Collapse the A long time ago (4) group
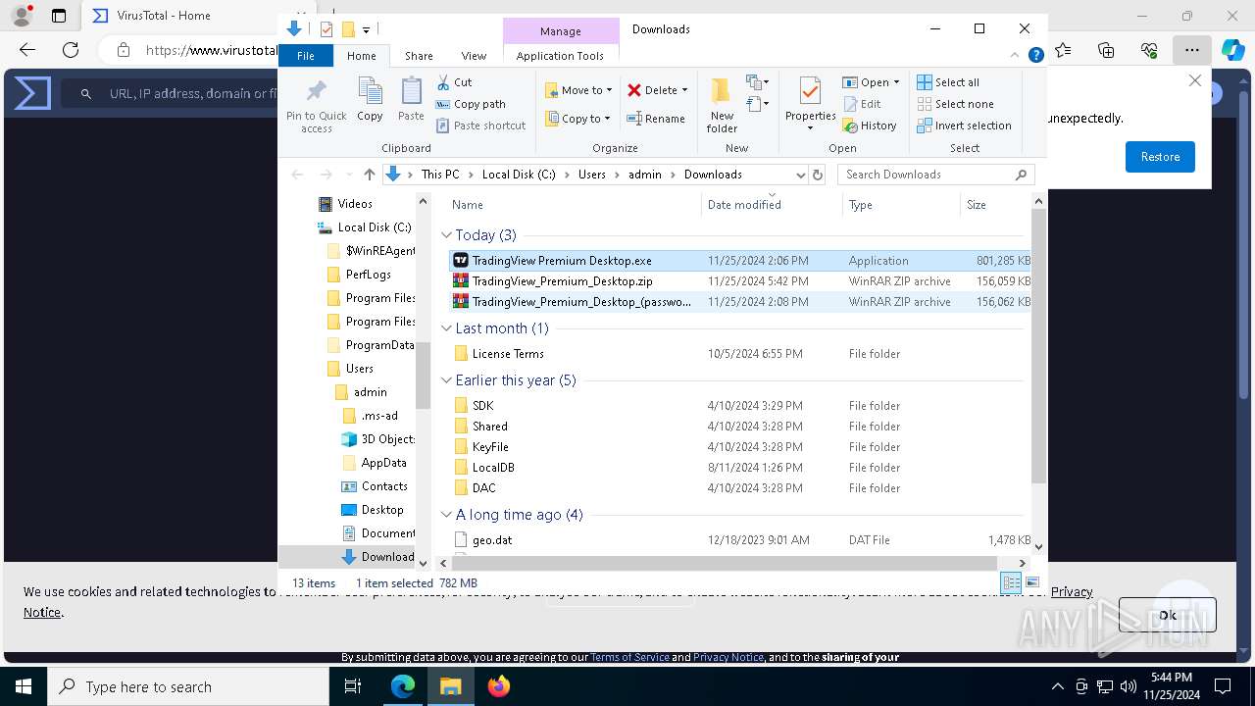1255x706 pixels. coord(446,515)
